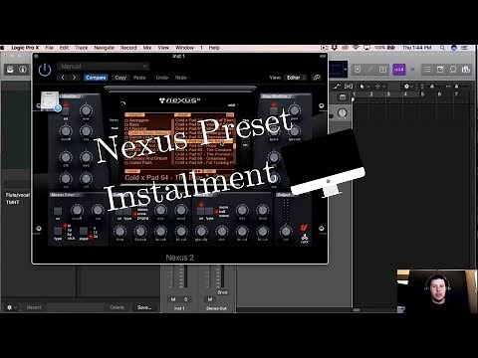This screenshot has height=358, width=478.
Task: Select the Bass preset category
Action: pyautogui.click(x=134, y=124)
